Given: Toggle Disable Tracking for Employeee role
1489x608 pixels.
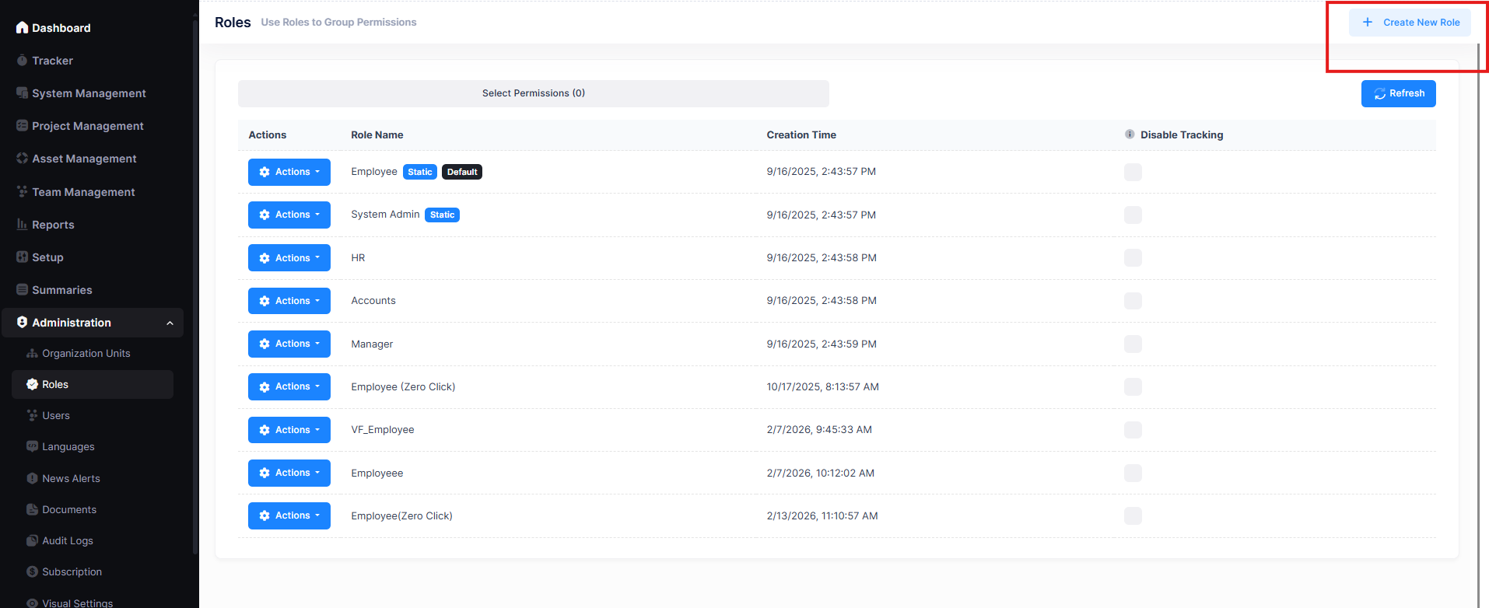Looking at the screenshot, I should (x=1133, y=473).
